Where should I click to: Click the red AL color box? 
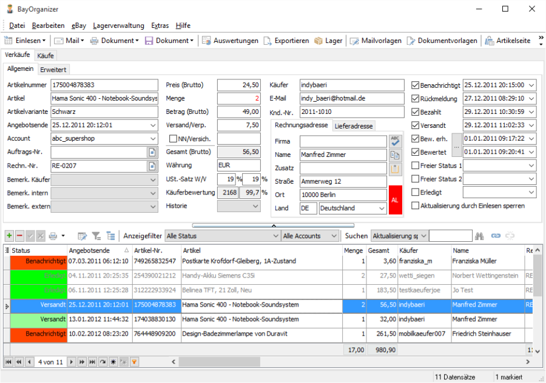[395, 200]
